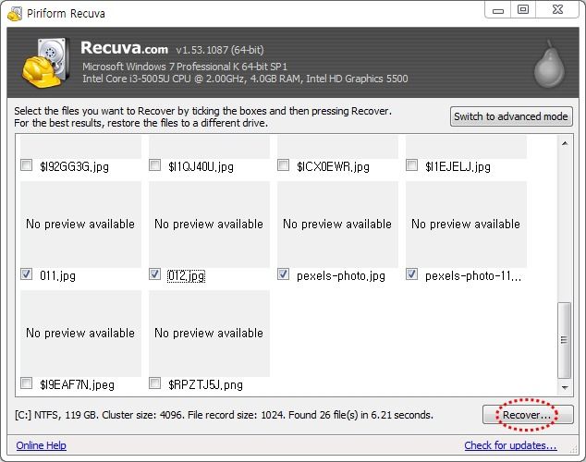The height and width of the screenshot is (462, 586).
Task: Select the pexels-photo.jpg preview thumbnail
Action: 338,225
